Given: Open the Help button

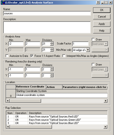Looking at the screenshot, I should tap(102, 31).
